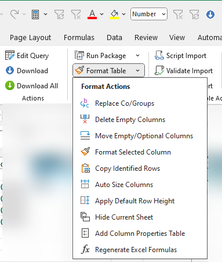Click the blue download icon in quick toolbar

click(x=210, y=15)
